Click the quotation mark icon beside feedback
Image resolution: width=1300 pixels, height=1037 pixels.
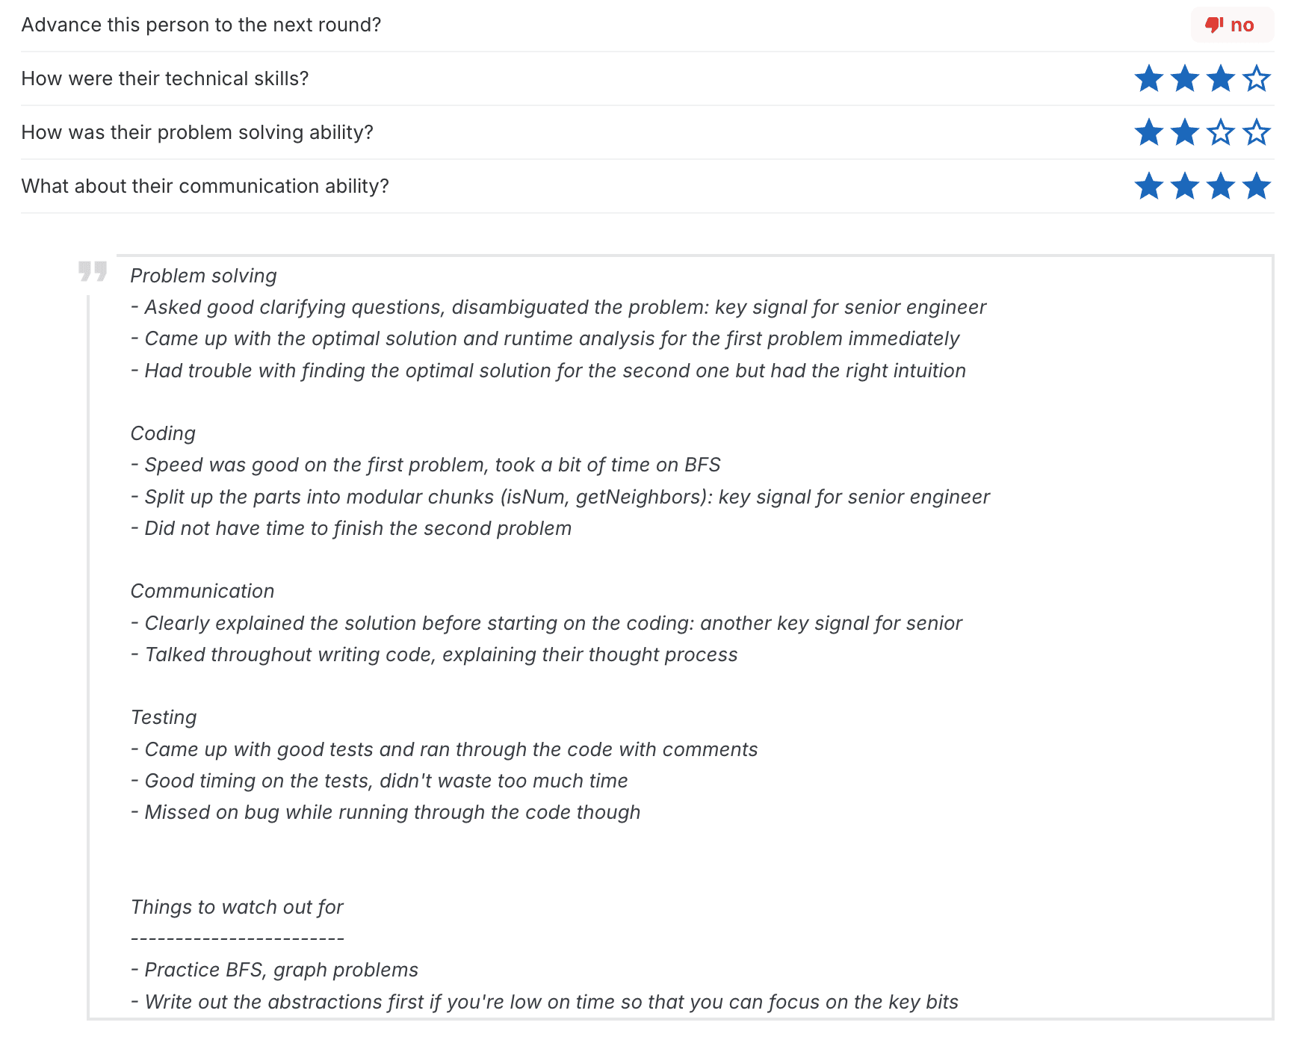tap(93, 271)
